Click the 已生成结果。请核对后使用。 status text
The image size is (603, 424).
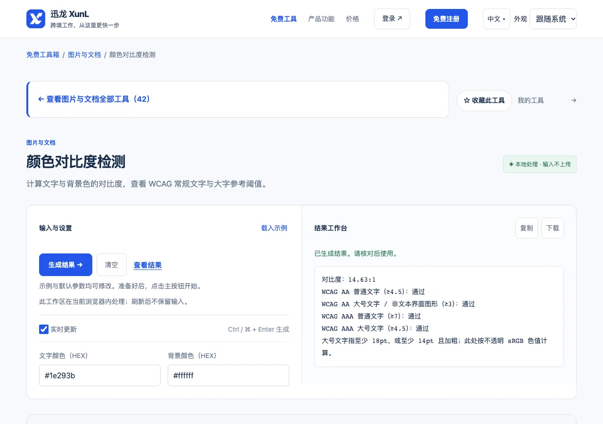click(356, 253)
